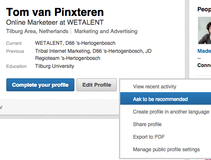This screenshot has height=160, width=211.
Task: Select View recent activity from the menu
Action: click(155, 87)
